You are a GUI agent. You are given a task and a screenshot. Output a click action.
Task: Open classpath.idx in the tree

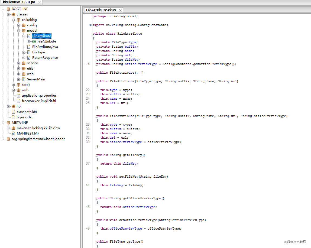(27, 112)
